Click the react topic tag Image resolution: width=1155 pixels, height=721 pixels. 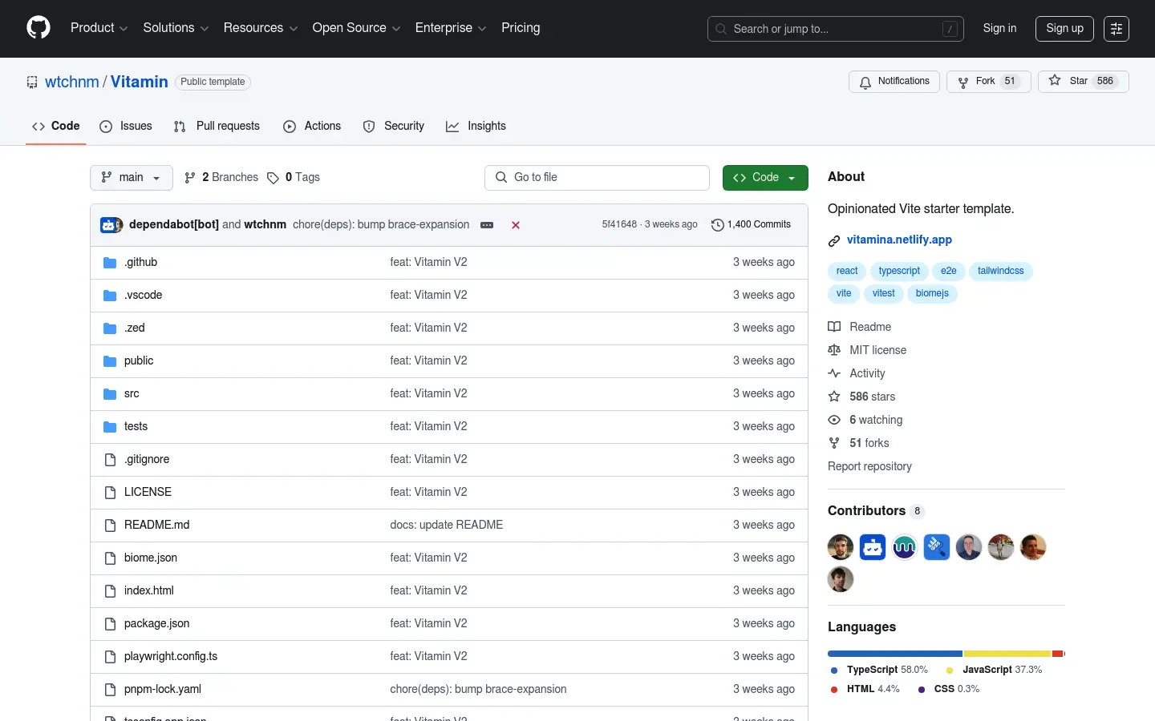[847, 272]
